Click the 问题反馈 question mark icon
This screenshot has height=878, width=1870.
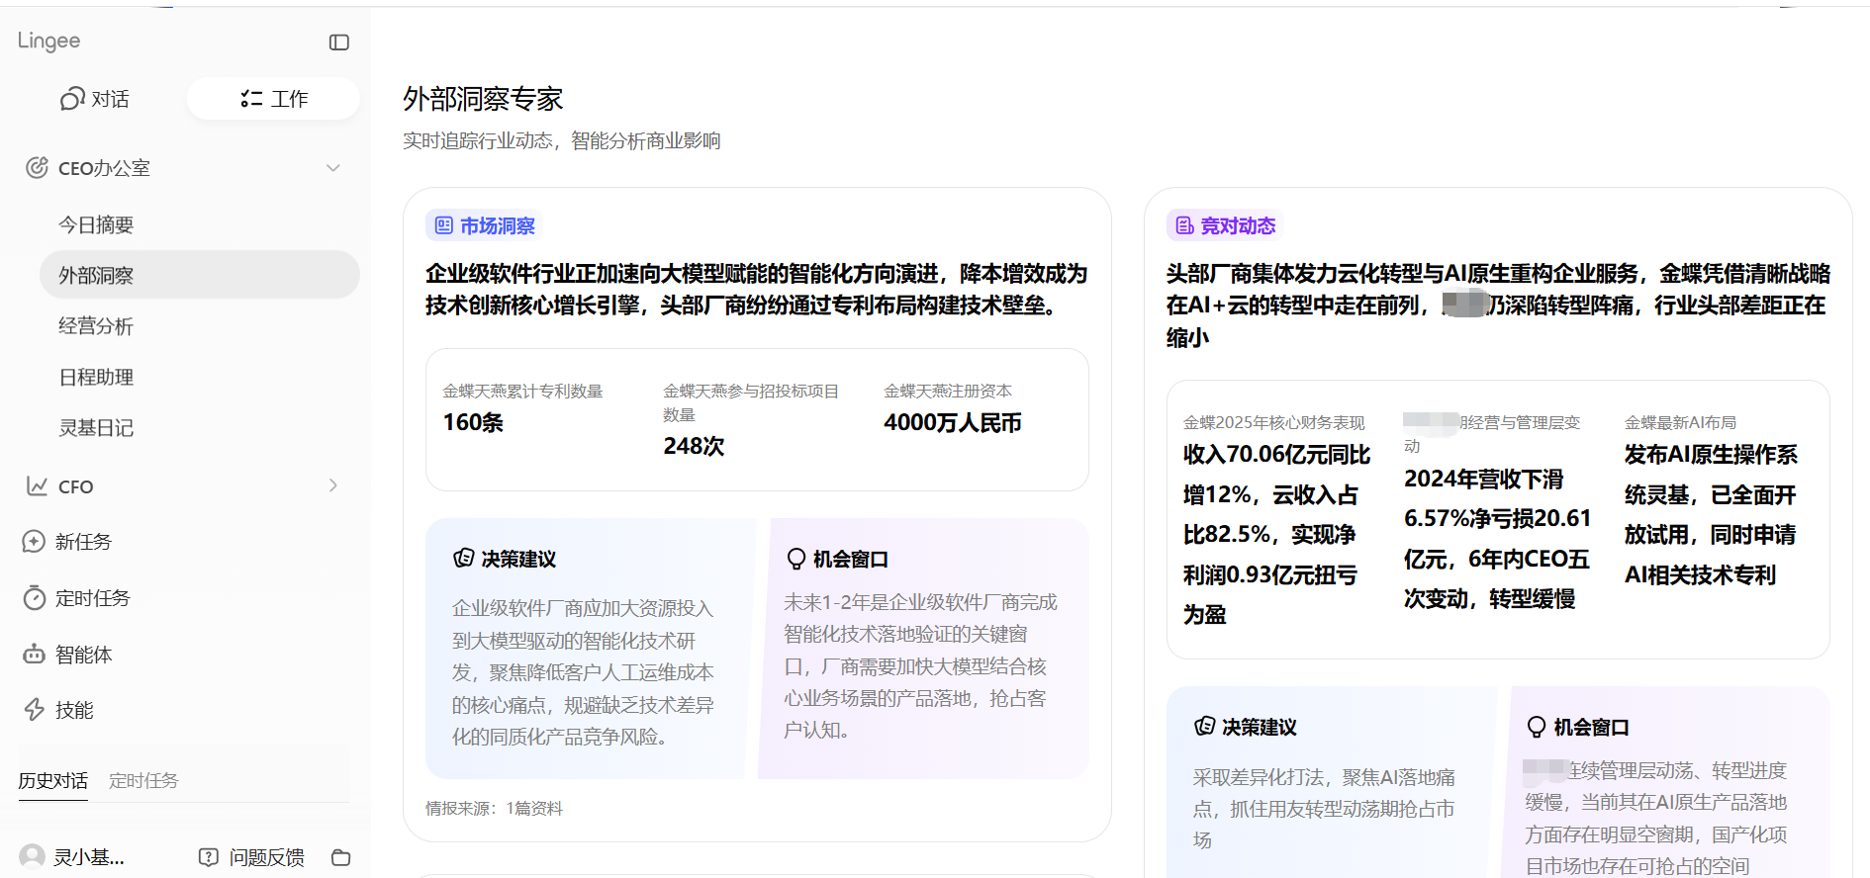pyautogui.click(x=208, y=857)
